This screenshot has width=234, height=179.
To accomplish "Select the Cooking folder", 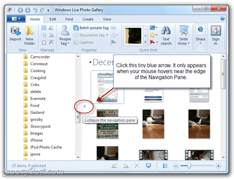I will [x=34, y=71].
